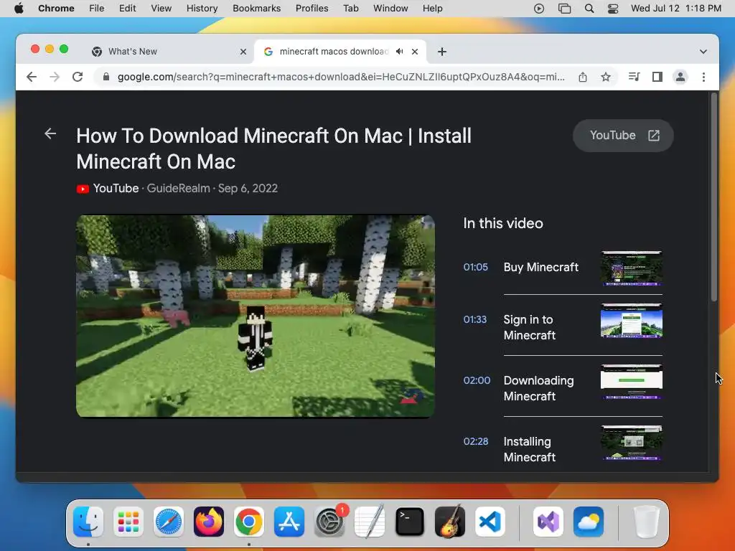Screen dimensions: 735x551
Task: Click the browser forward arrow
Action: coord(55,77)
